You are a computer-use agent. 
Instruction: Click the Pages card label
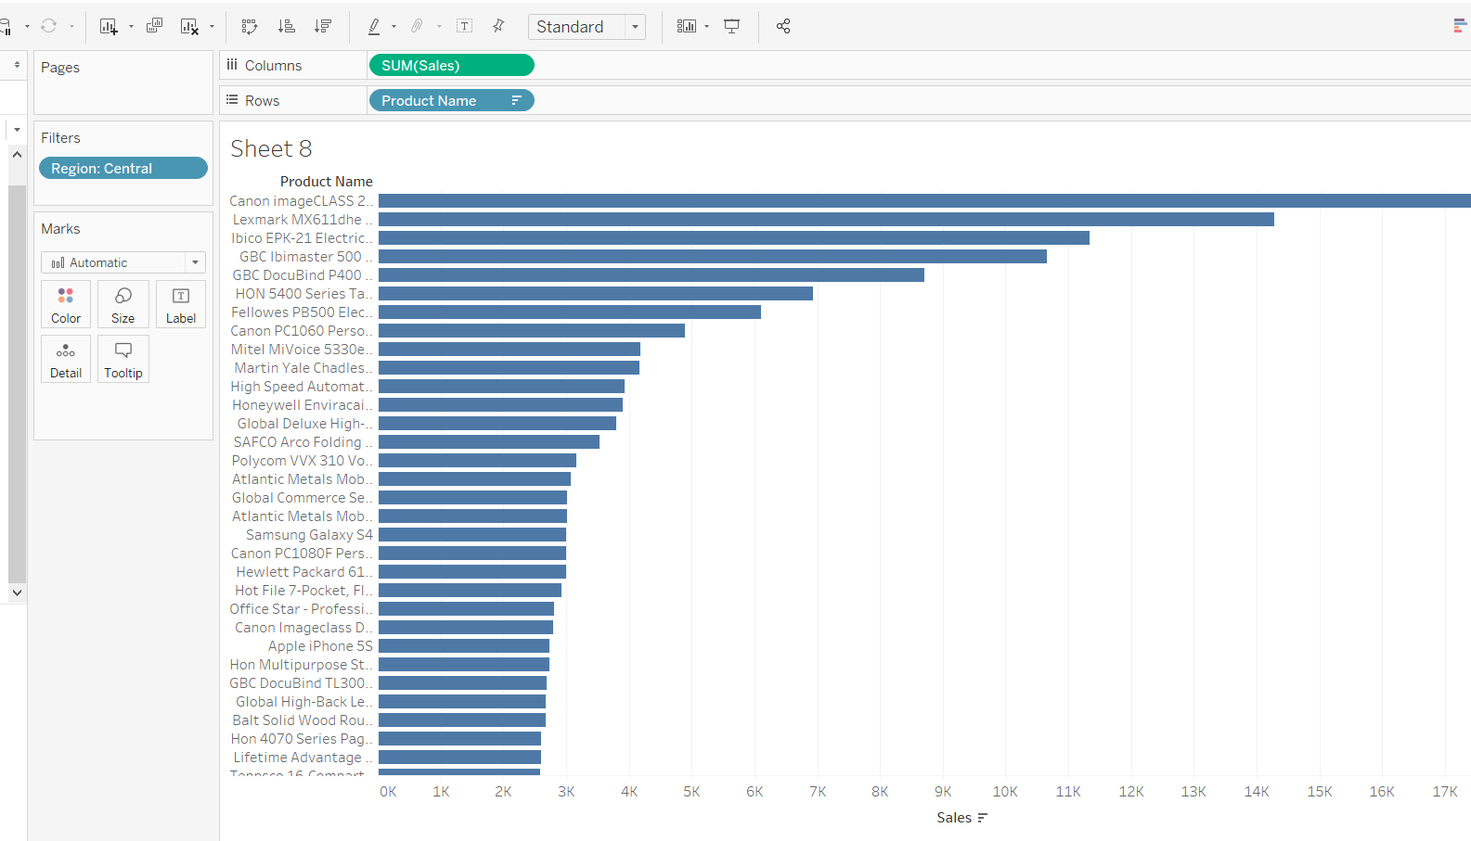[x=60, y=67]
